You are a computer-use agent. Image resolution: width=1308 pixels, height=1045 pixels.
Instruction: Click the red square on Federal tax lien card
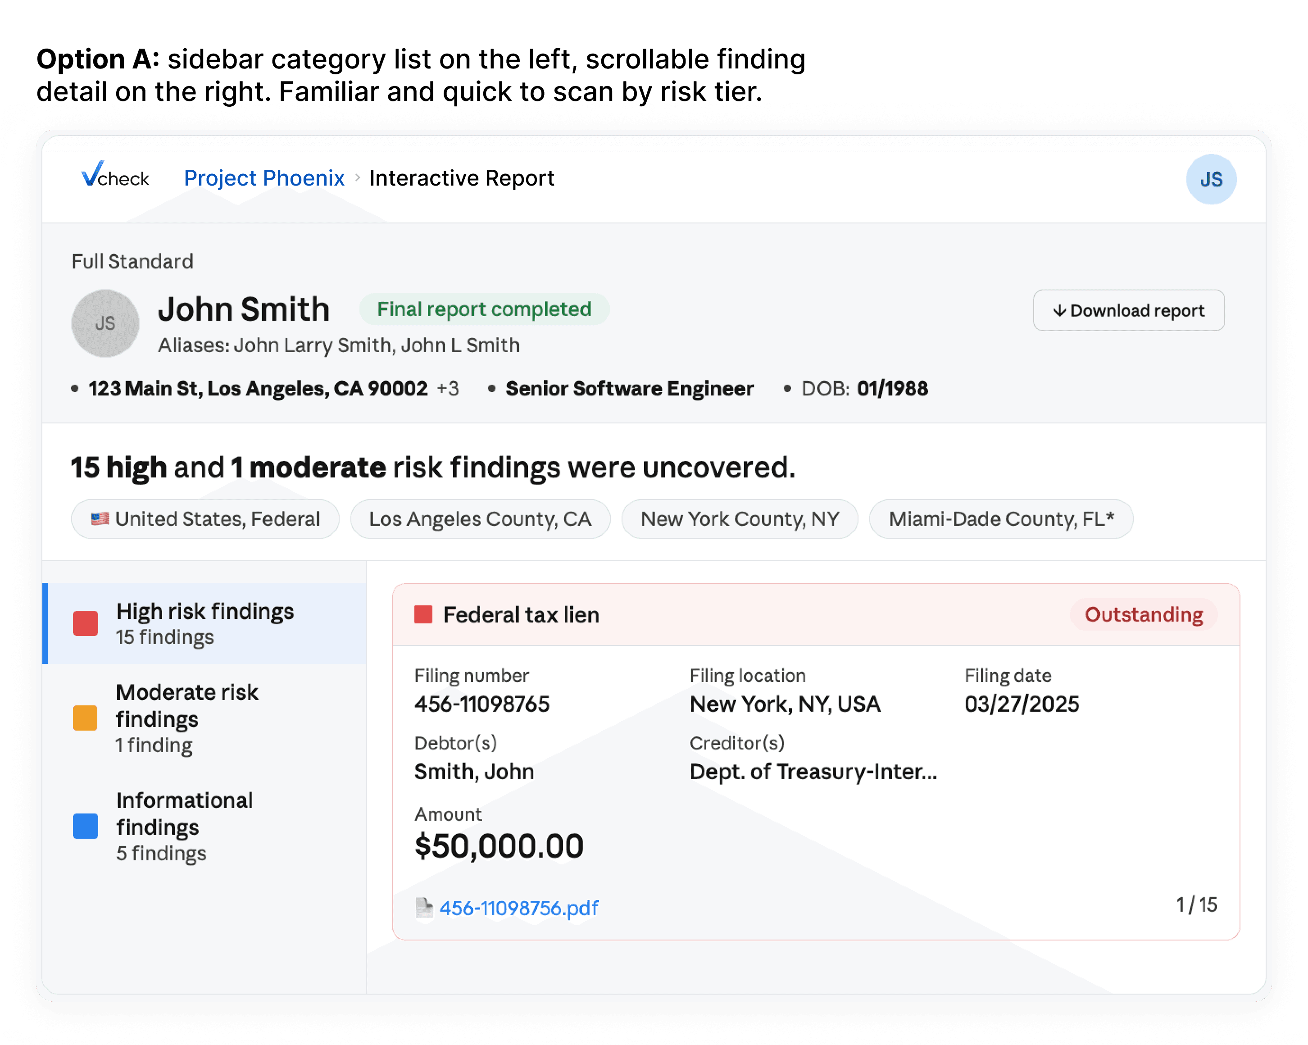click(x=423, y=615)
